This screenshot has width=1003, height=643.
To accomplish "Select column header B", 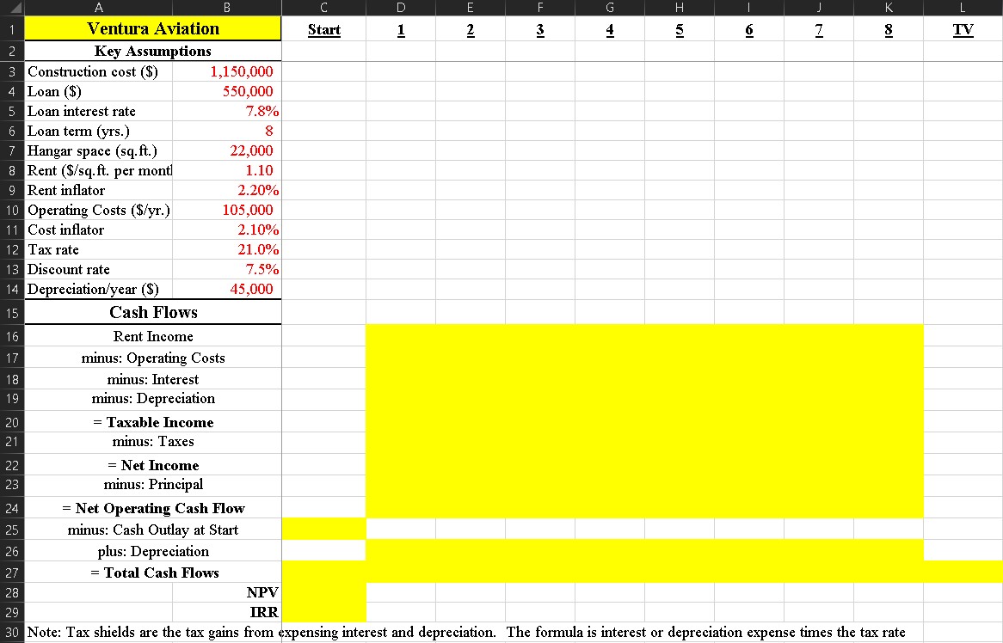I will pos(226,8).
